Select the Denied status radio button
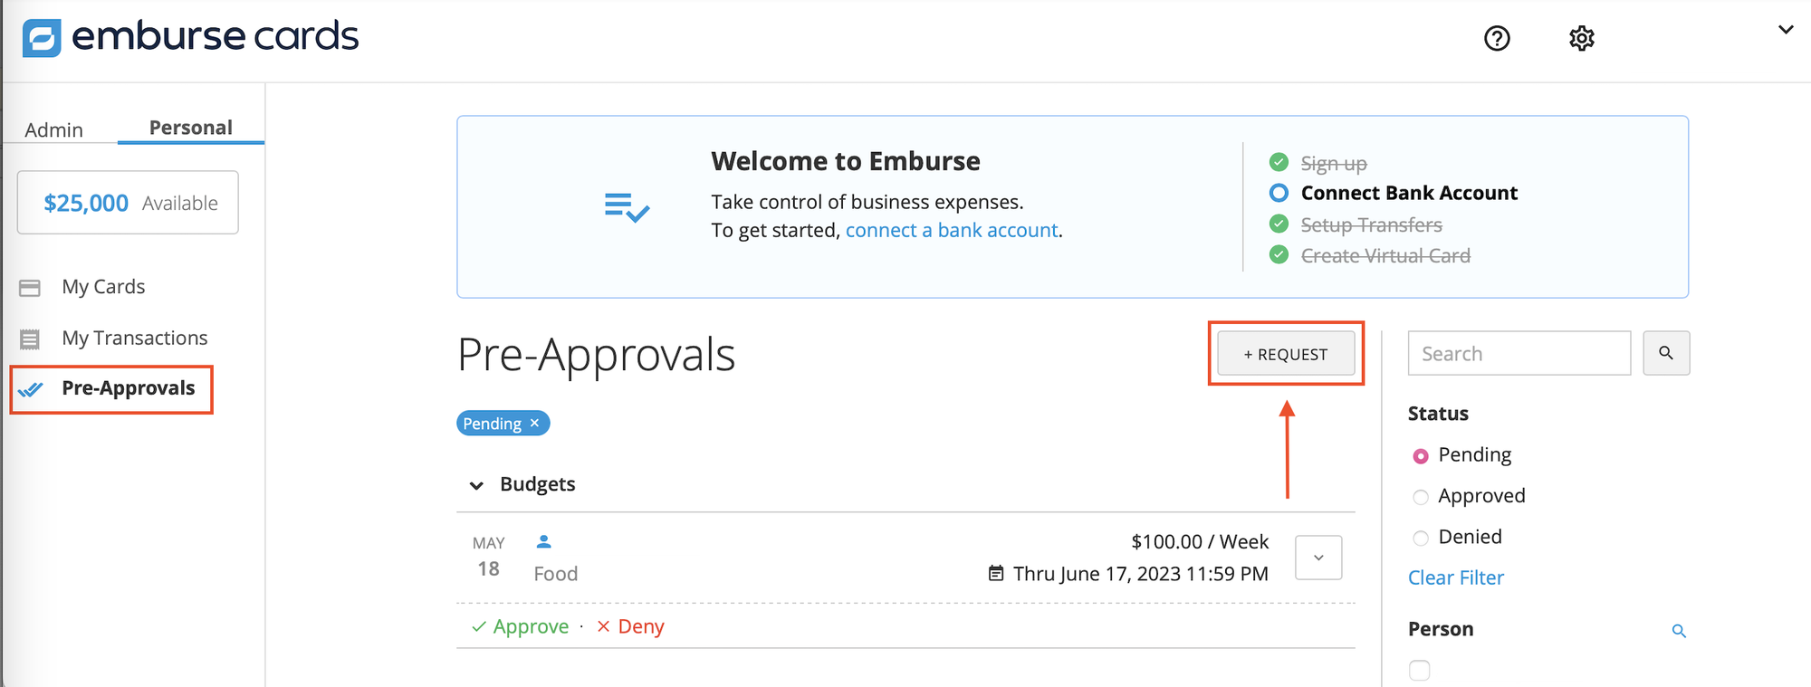1811x687 pixels. pyautogui.click(x=1421, y=539)
